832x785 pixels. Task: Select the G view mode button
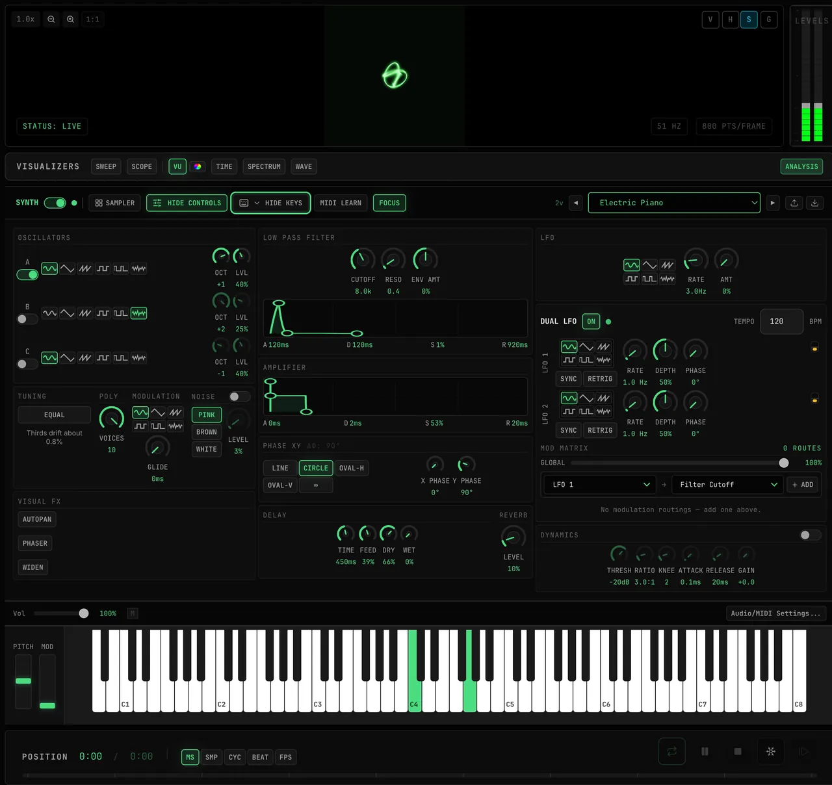769,19
